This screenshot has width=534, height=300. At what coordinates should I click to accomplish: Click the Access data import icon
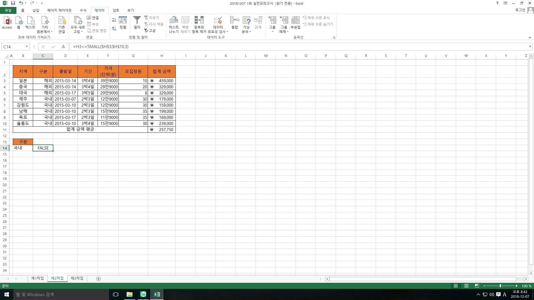click(7, 22)
